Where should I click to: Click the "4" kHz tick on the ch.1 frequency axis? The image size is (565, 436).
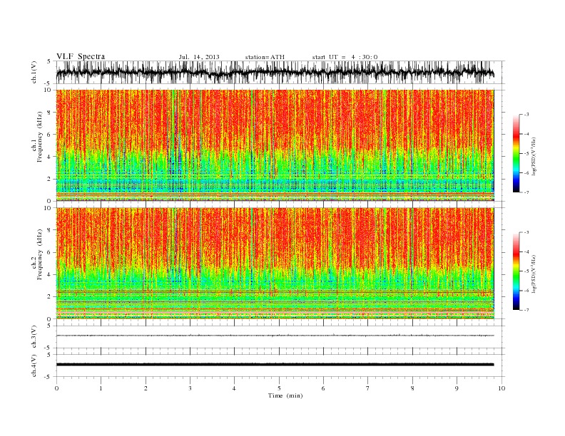[49, 157]
